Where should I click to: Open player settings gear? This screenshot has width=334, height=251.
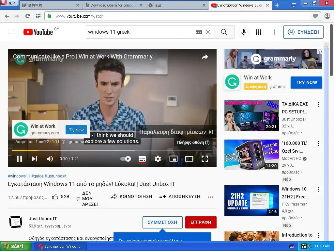158,159
